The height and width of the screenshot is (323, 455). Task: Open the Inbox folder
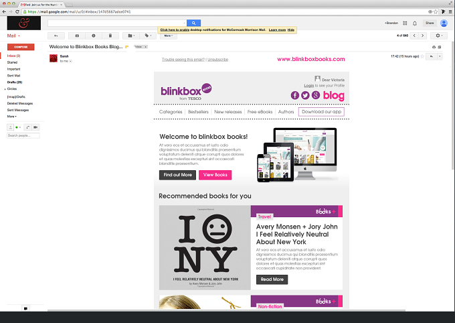point(13,56)
